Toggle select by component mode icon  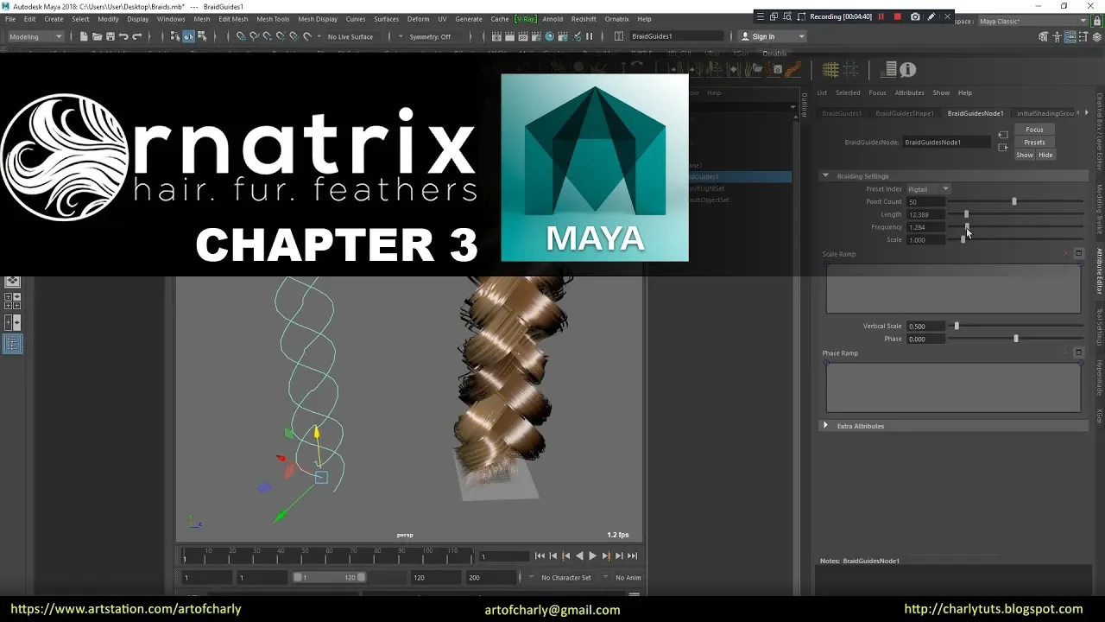pos(202,36)
